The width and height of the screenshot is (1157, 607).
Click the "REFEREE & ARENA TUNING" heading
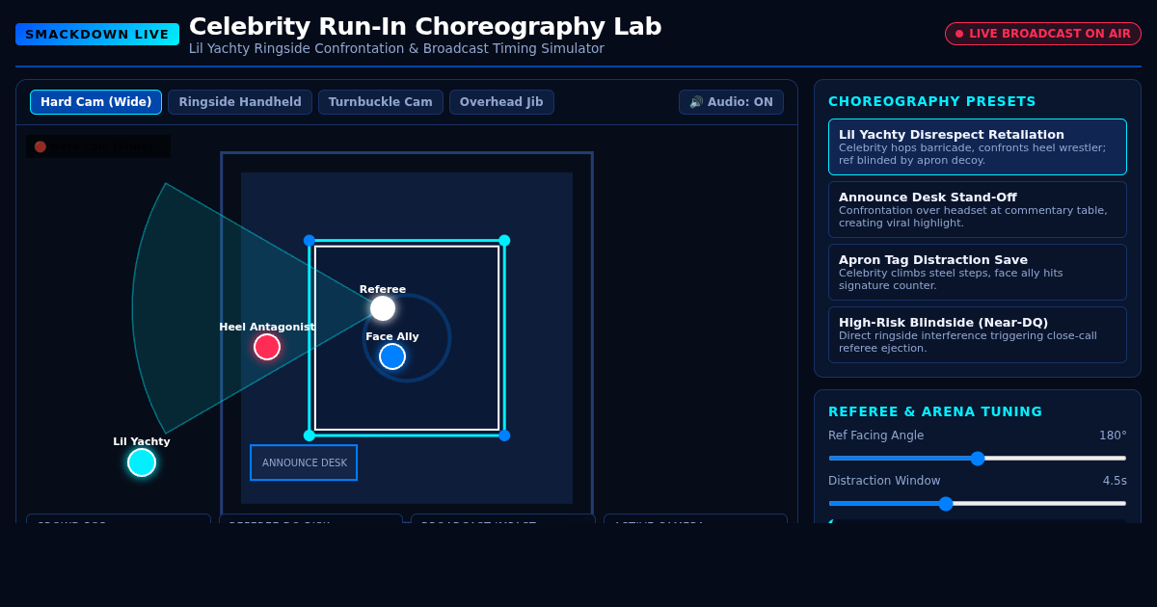935,411
